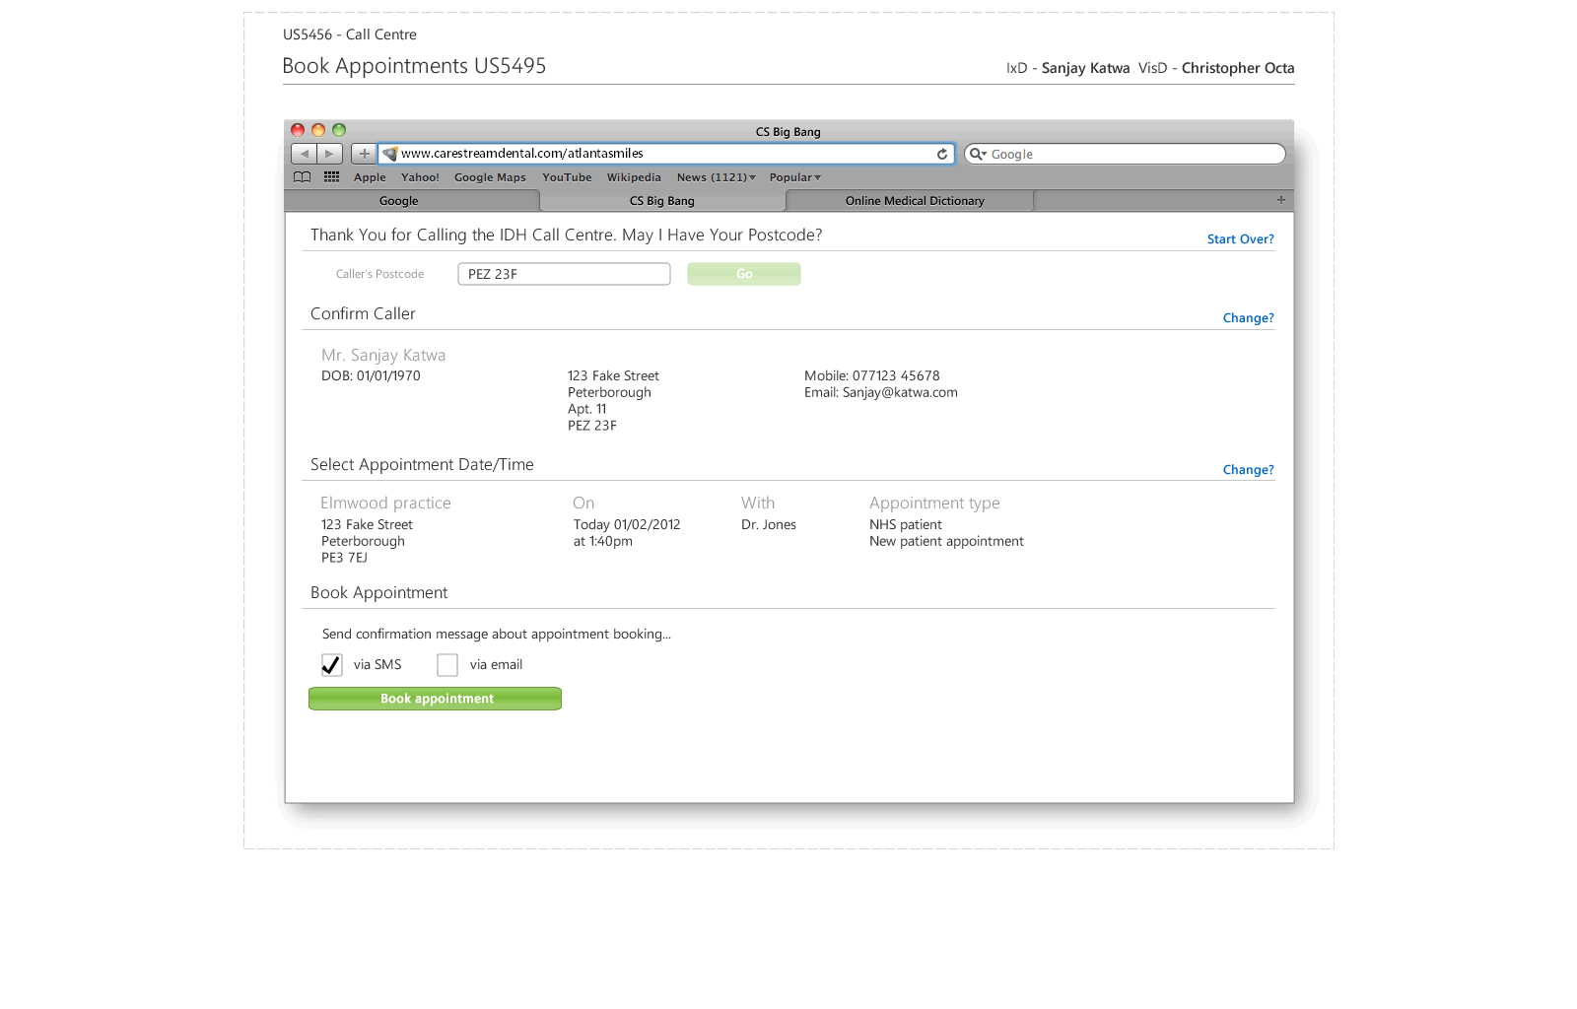Viewport: 1577px width, 1009px height.
Task: Open the YouTube bookmark
Action: point(567,177)
